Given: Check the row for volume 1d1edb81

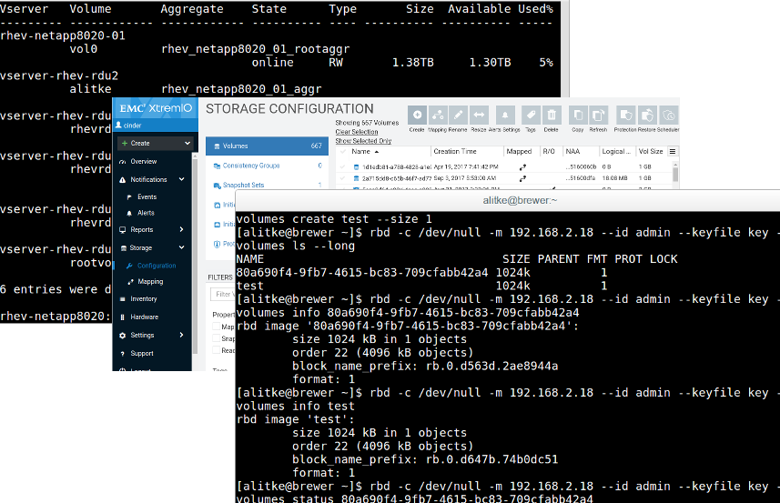Looking at the screenshot, I should pyautogui.click(x=343, y=167).
